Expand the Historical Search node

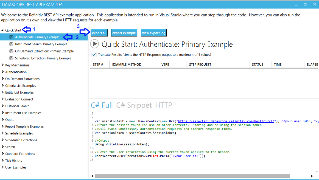3,106
